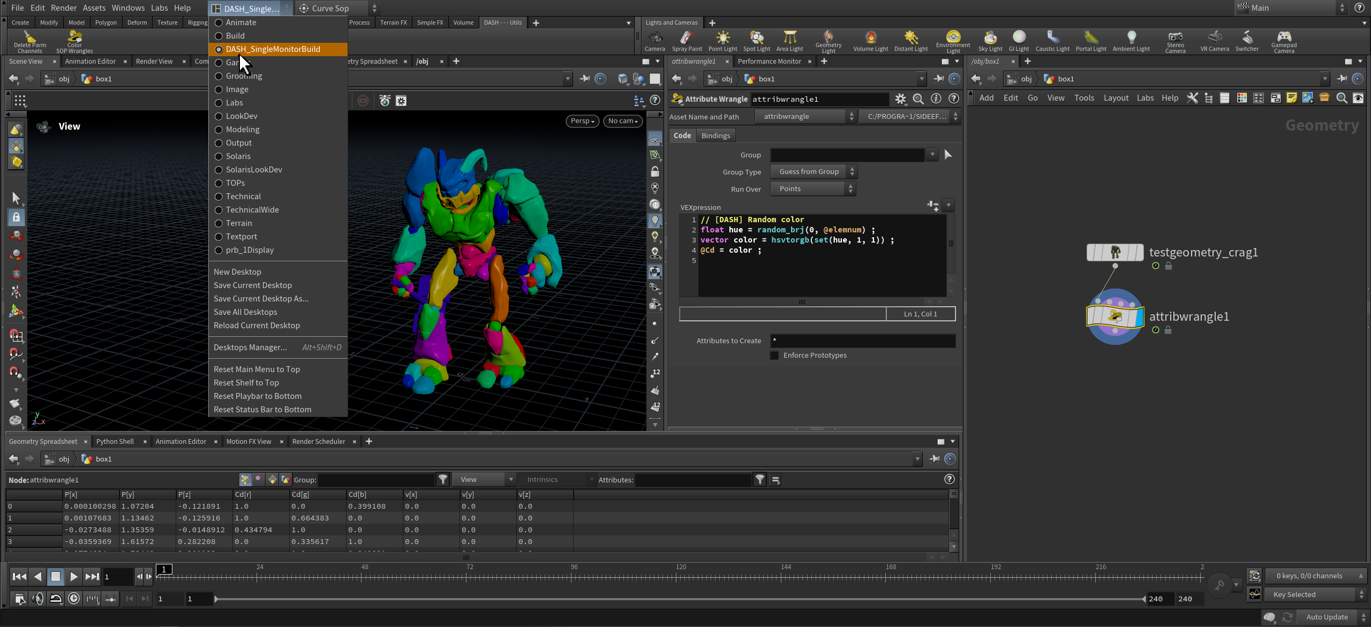Image resolution: width=1371 pixels, height=627 pixels.
Task: Open the Main take dropdown
Action: pyautogui.click(x=1290, y=8)
